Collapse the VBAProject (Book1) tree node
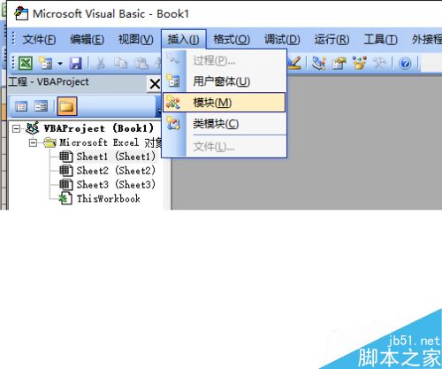 pos(17,128)
